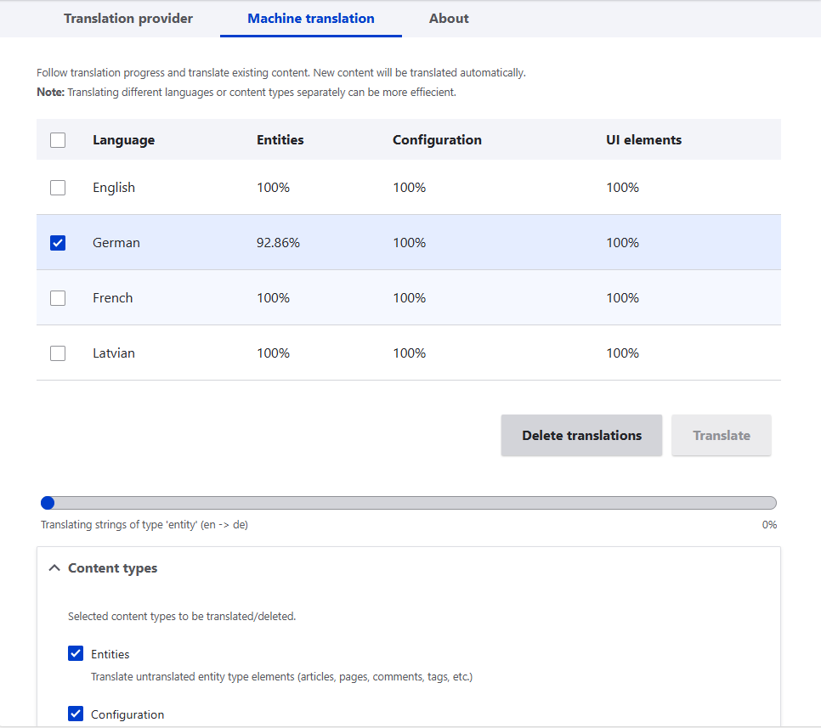Viewport: 821px width, 728px height.
Task: Disable the Configuration content type checkbox
Action: [76, 714]
